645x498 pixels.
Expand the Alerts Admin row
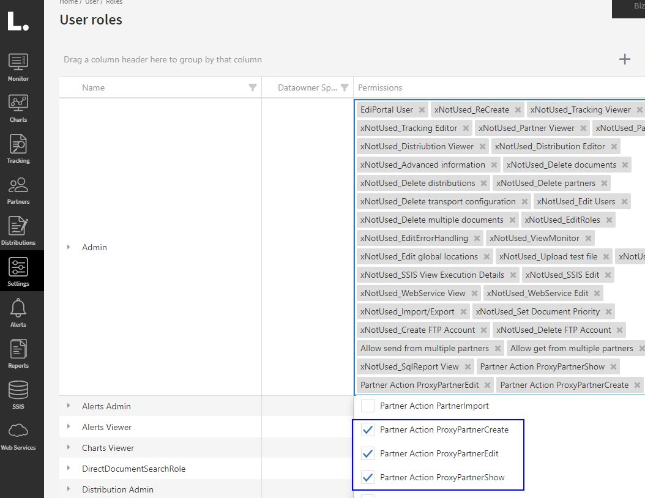tap(69, 406)
